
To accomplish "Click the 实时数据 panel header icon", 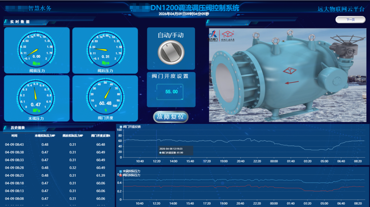I will pyautogui.click(x=6, y=22).
